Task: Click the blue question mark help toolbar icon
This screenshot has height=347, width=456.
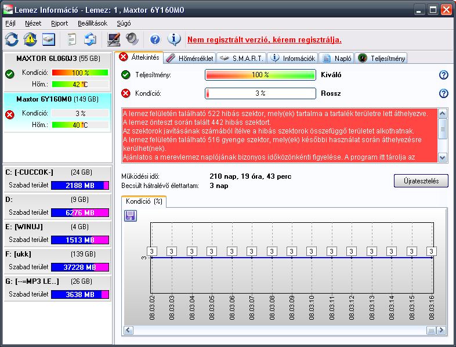Action: pyautogui.click(x=155, y=39)
